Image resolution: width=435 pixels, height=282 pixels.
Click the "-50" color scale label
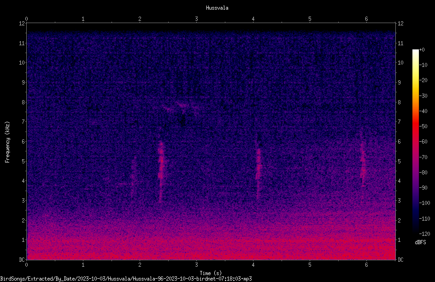point(423,126)
